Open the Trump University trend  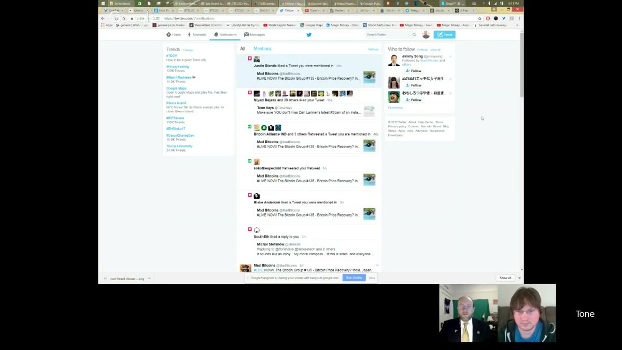click(x=179, y=146)
